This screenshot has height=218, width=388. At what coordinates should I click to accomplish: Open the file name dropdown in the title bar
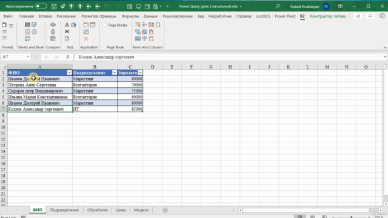[241, 7]
